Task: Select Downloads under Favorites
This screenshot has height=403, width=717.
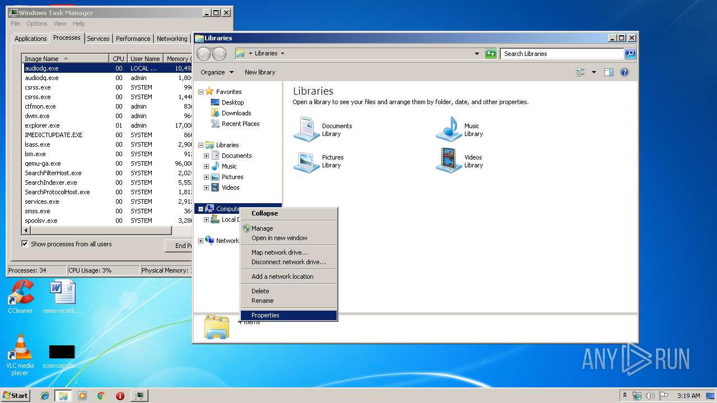Action: [x=236, y=113]
